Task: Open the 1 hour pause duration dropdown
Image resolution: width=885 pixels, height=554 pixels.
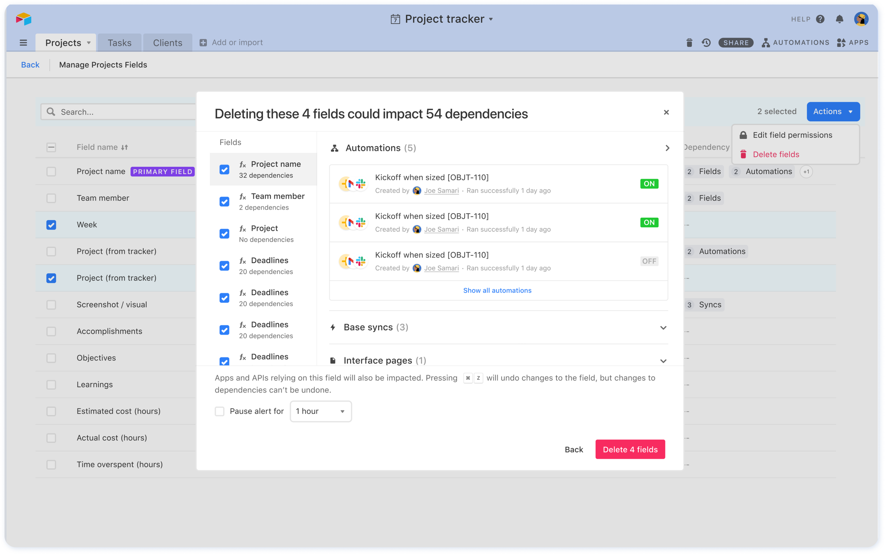Action: click(x=320, y=411)
